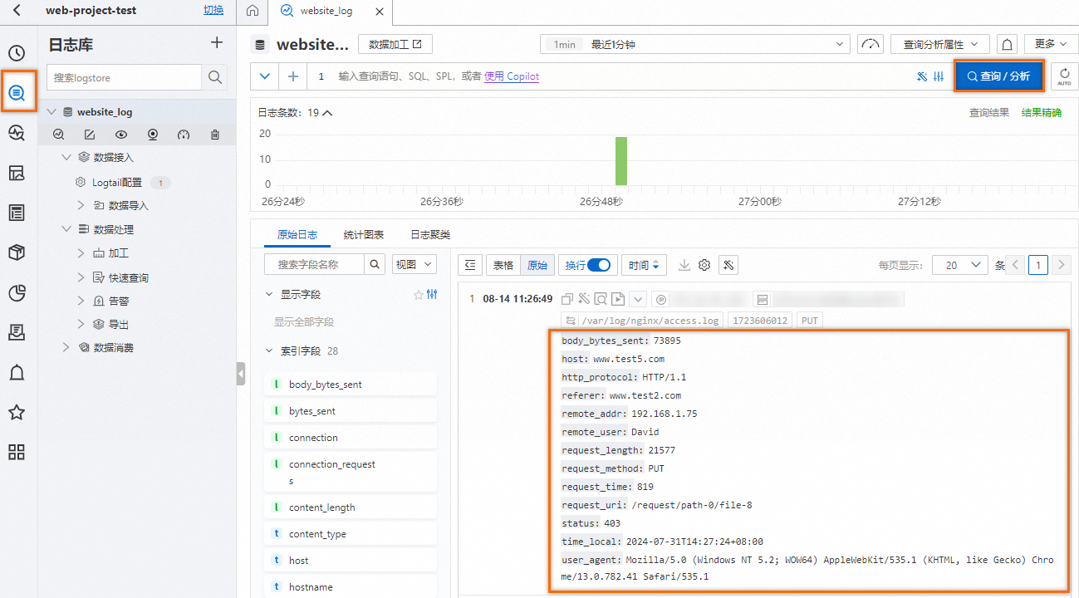The image size is (1079, 598).
Task: Switch to 日志聚类 tab
Action: (x=430, y=235)
